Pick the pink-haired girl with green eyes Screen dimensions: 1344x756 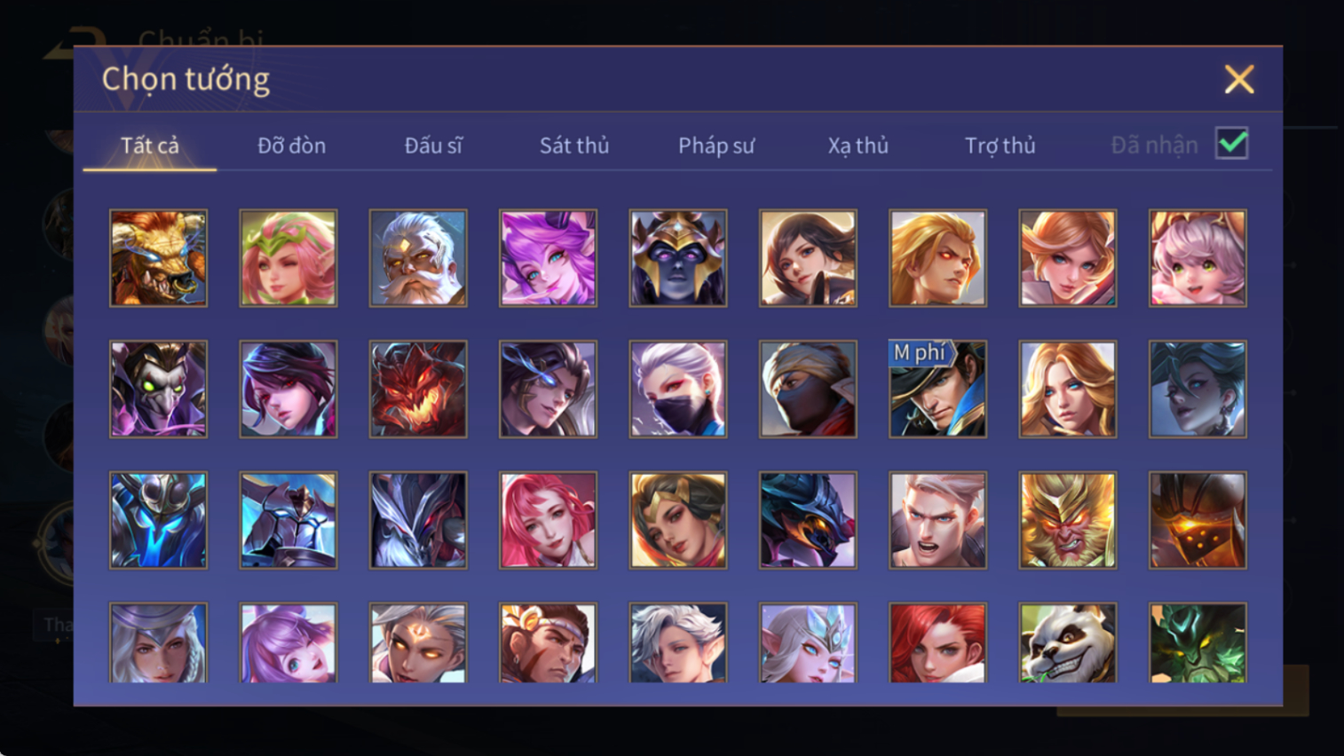click(1198, 258)
